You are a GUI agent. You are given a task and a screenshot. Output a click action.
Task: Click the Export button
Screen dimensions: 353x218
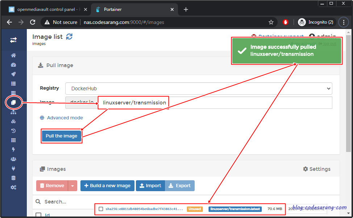click(x=180, y=186)
